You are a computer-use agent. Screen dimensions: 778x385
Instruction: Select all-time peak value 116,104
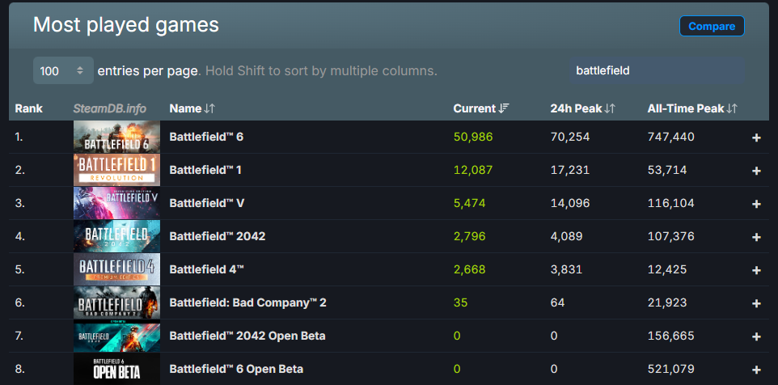point(670,203)
